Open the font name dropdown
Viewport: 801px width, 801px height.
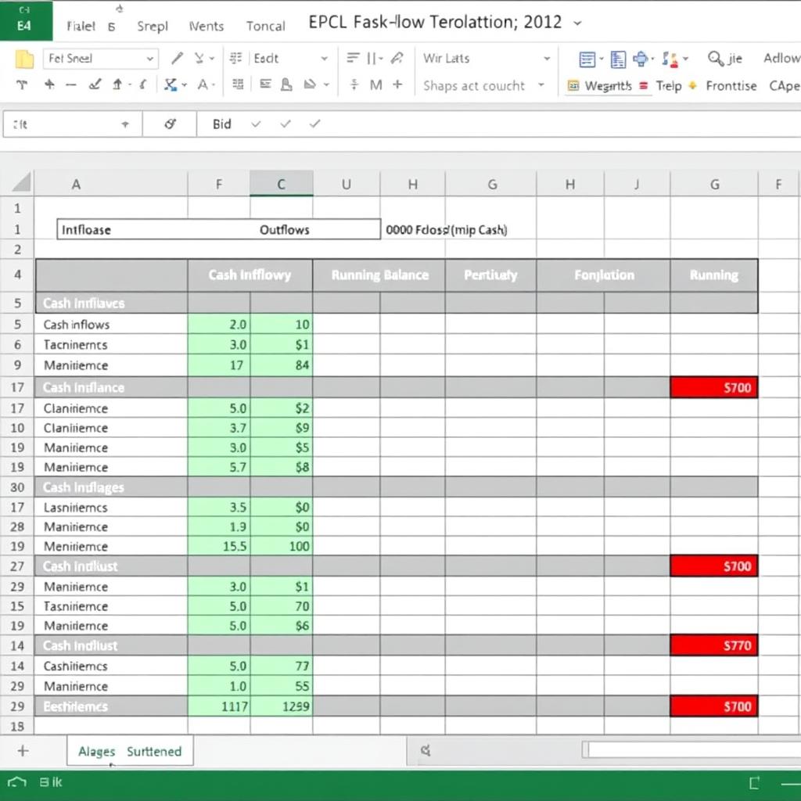click(x=102, y=59)
